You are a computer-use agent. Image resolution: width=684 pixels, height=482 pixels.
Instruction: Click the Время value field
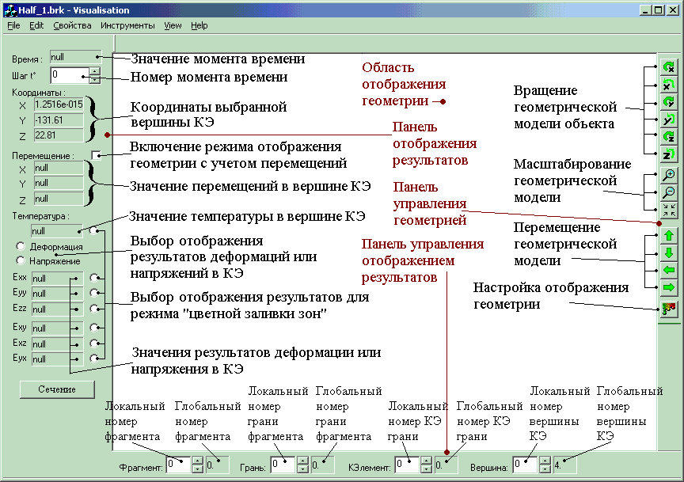click(75, 57)
